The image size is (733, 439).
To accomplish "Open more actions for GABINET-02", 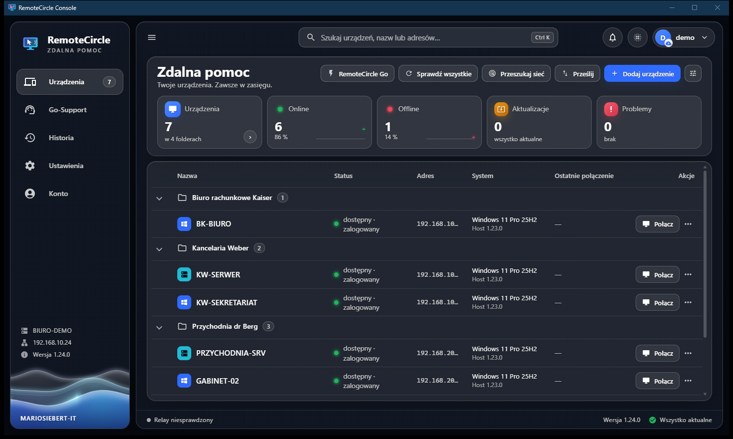I will (x=688, y=381).
